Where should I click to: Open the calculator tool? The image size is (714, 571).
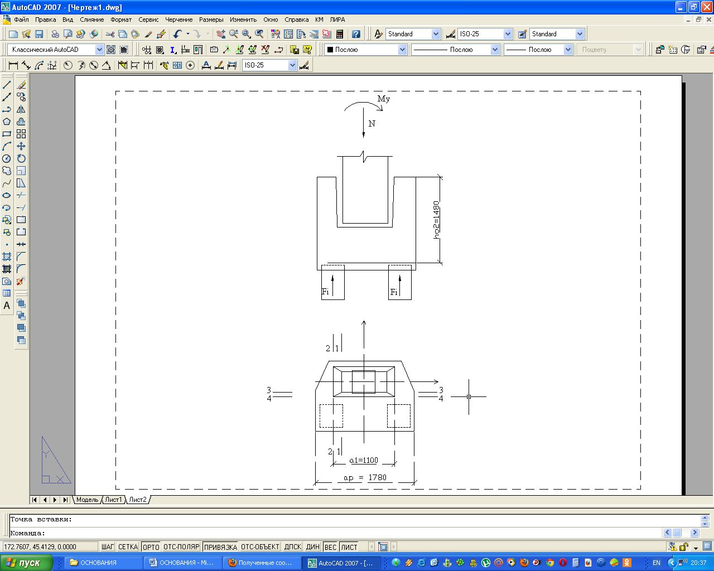coord(340,34)
